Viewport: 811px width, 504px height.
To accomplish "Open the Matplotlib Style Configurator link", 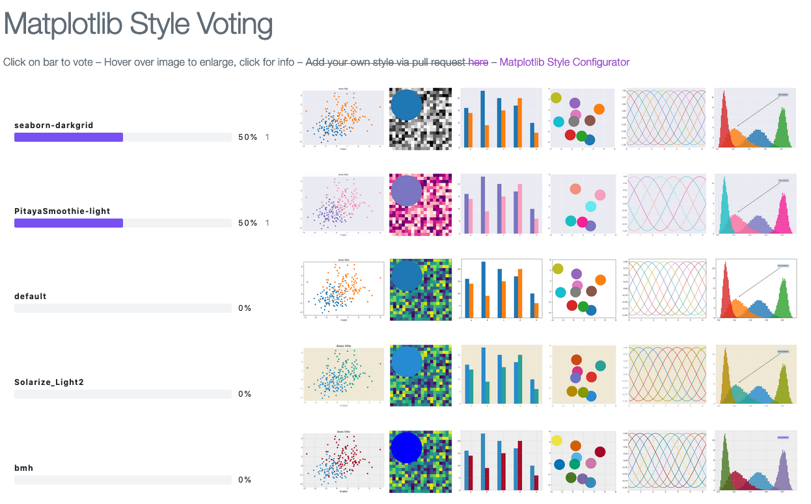I will 564,62.
